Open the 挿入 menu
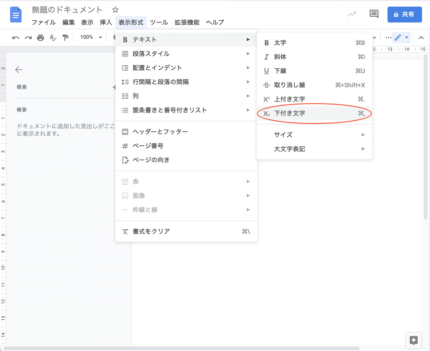The image size is (430, 351). pyautogui.click(x=106, y=22)
